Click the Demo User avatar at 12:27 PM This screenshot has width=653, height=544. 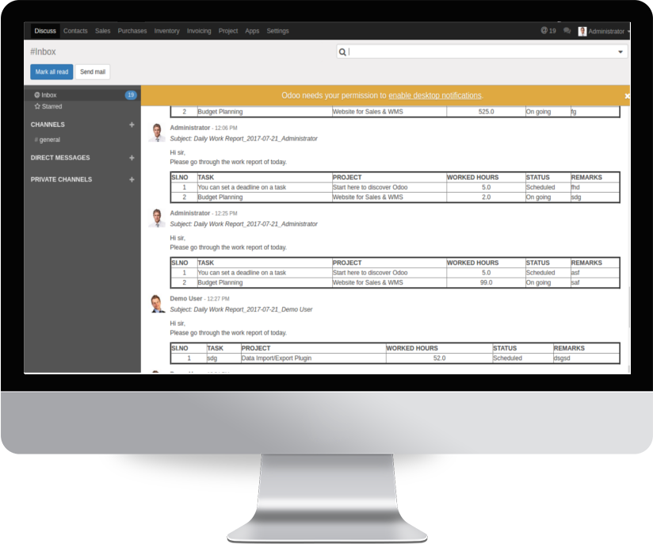157,304
